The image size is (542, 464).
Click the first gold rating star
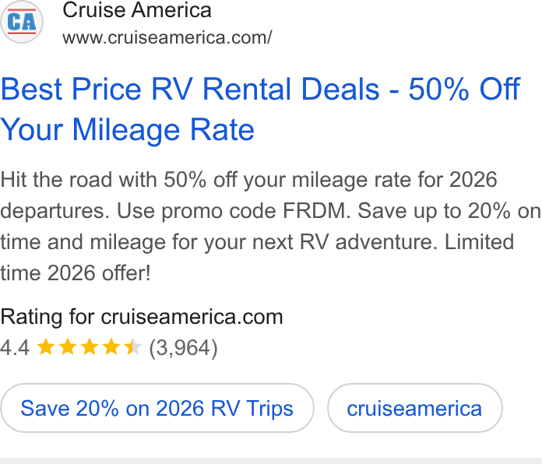click(46, 346)
